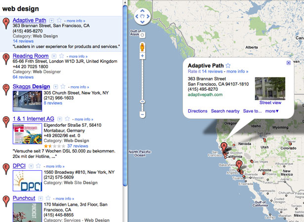The width and height of the screenshot is (304, 222).
Task: Star the DPCI listing
Action: [x=39, y=166]
